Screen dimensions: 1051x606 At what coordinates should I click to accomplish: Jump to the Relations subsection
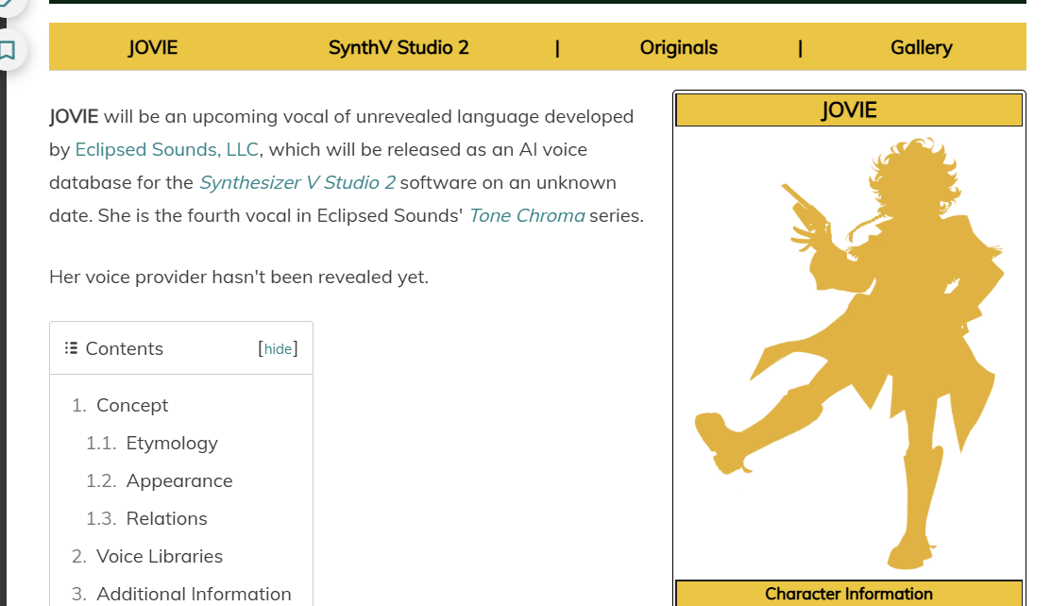point(166,518)
